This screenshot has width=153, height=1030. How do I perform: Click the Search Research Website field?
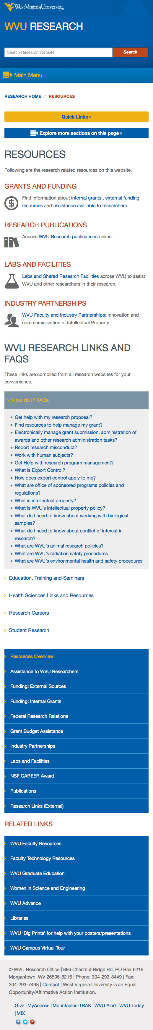pos(58,52)
